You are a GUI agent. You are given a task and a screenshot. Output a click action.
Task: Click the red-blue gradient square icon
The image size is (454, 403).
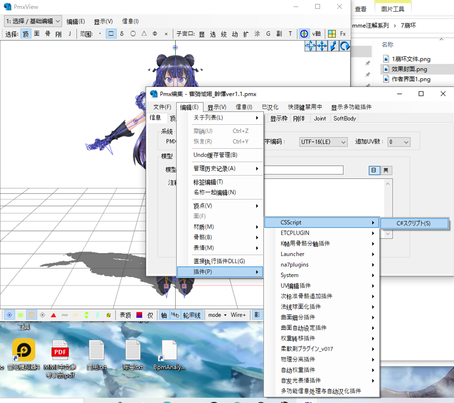139,315
